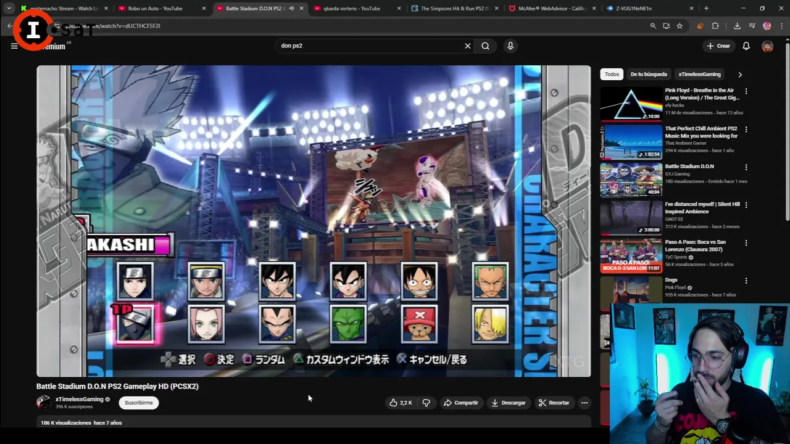The width and height of the screenshot is (790, 444).
Task: Open 'Paso A Paso: Boca vs San Lorenzo' title
Action: click(x=695, y=246)
